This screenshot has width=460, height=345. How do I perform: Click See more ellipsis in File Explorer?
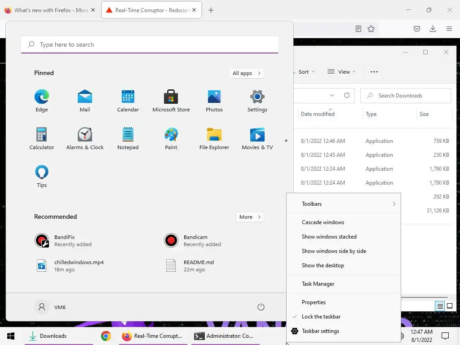tap(374, 72)
